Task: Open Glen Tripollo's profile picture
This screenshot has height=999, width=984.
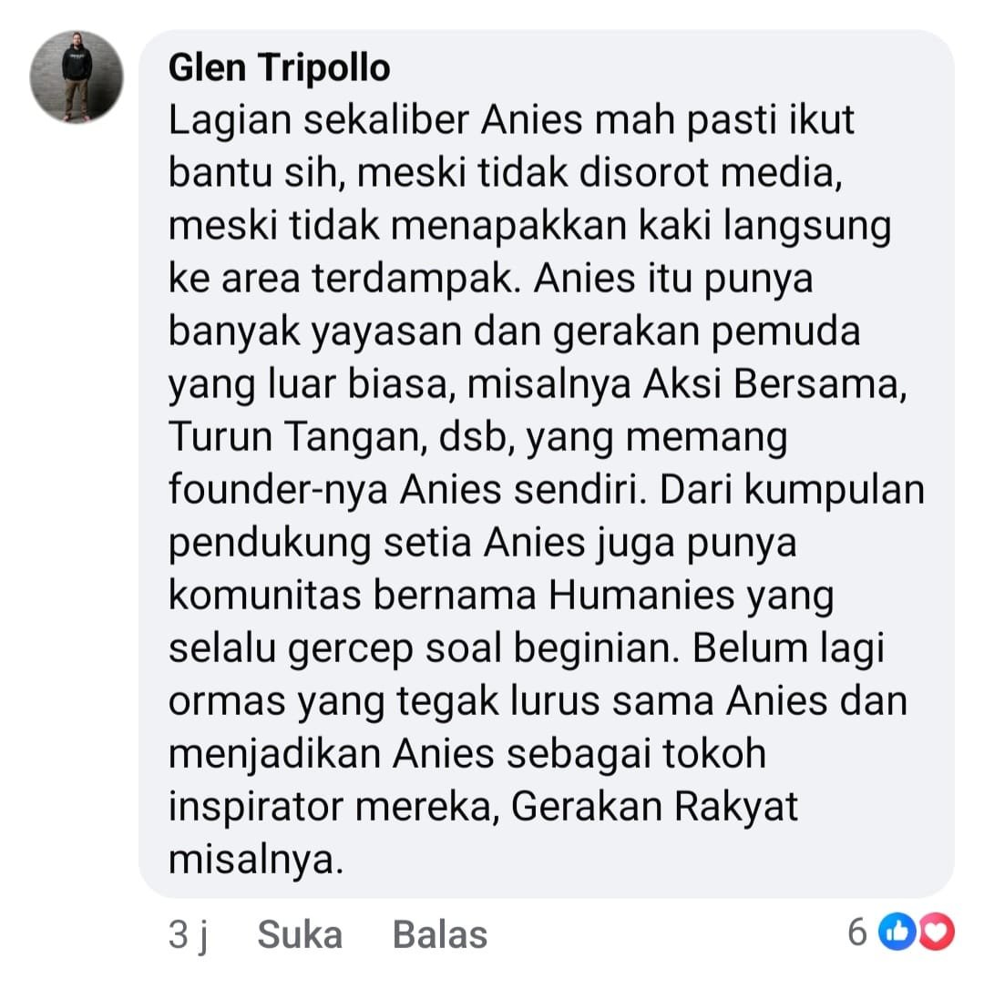Action: pyautogui.click(x=77, y=76)
